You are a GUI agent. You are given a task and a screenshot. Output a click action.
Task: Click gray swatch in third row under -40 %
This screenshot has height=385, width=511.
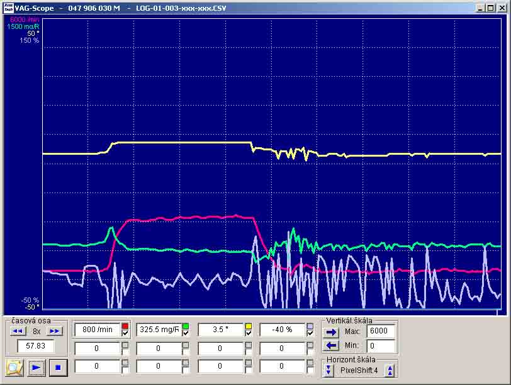(x=310, y=362)
